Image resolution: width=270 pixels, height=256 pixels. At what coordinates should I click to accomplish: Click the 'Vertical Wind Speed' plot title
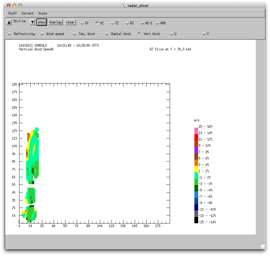point(36,49)
